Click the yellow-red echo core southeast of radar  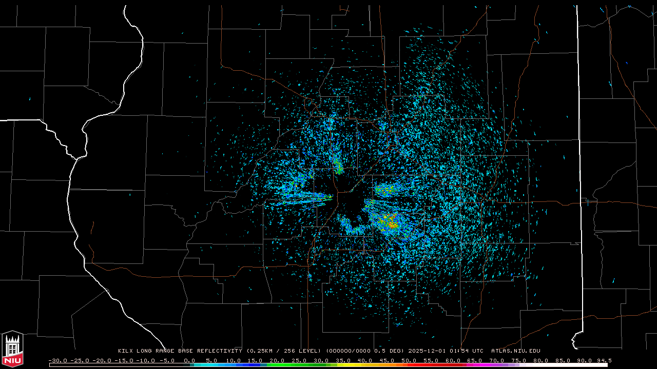392,223
